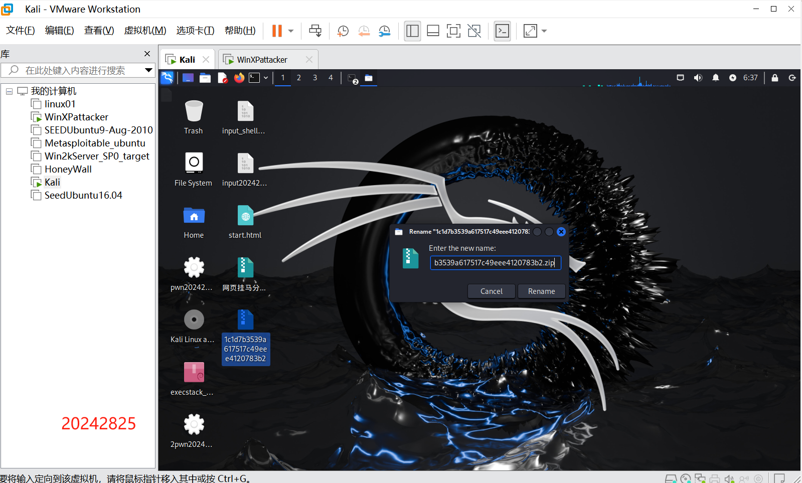Open the text editor from Kali panel

coord(223,78)
